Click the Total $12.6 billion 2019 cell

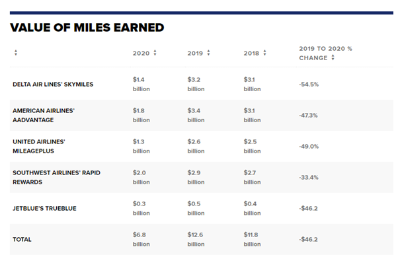pyautogui.click(x=196, y=239)
